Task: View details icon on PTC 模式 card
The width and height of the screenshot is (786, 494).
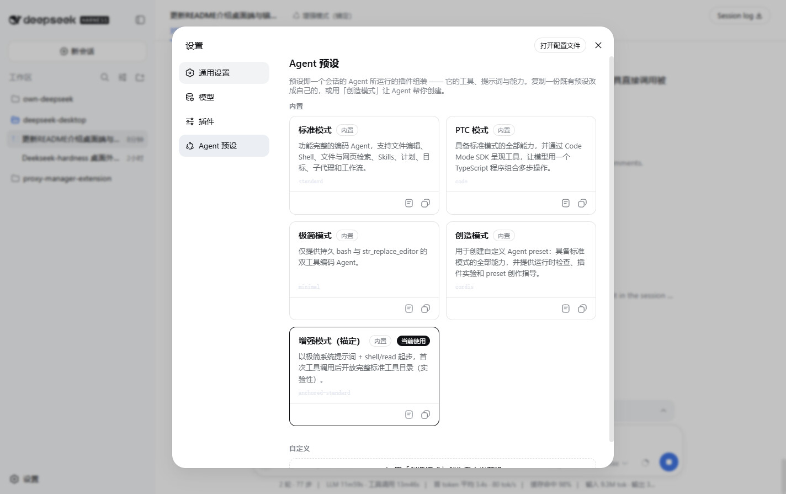Action: tap(566, 203)
